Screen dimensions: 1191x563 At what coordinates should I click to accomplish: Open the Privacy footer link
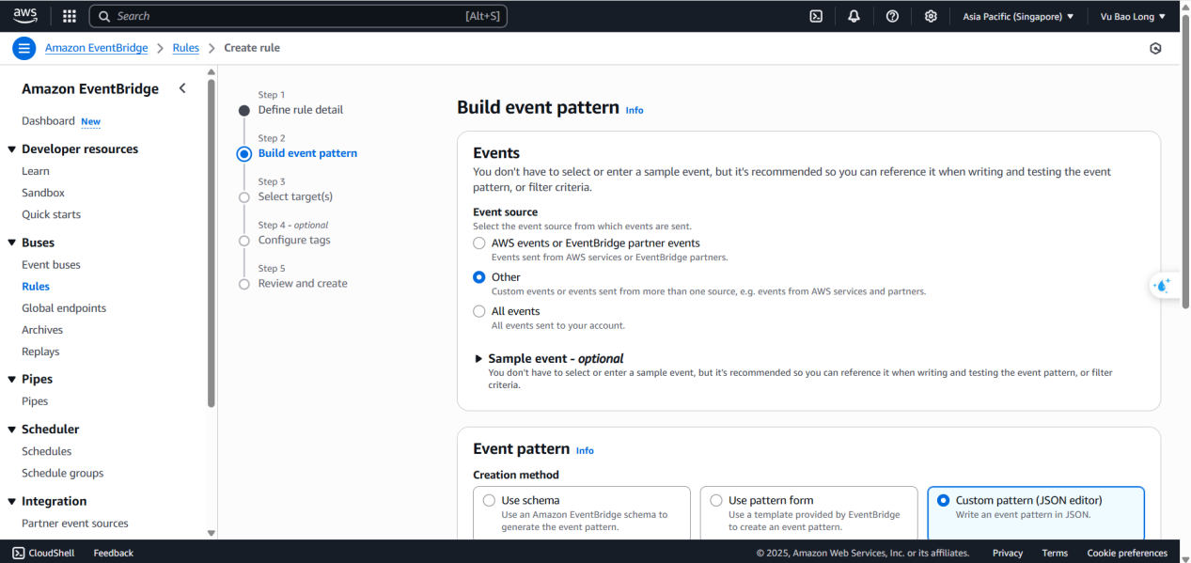coord(1008,553)
